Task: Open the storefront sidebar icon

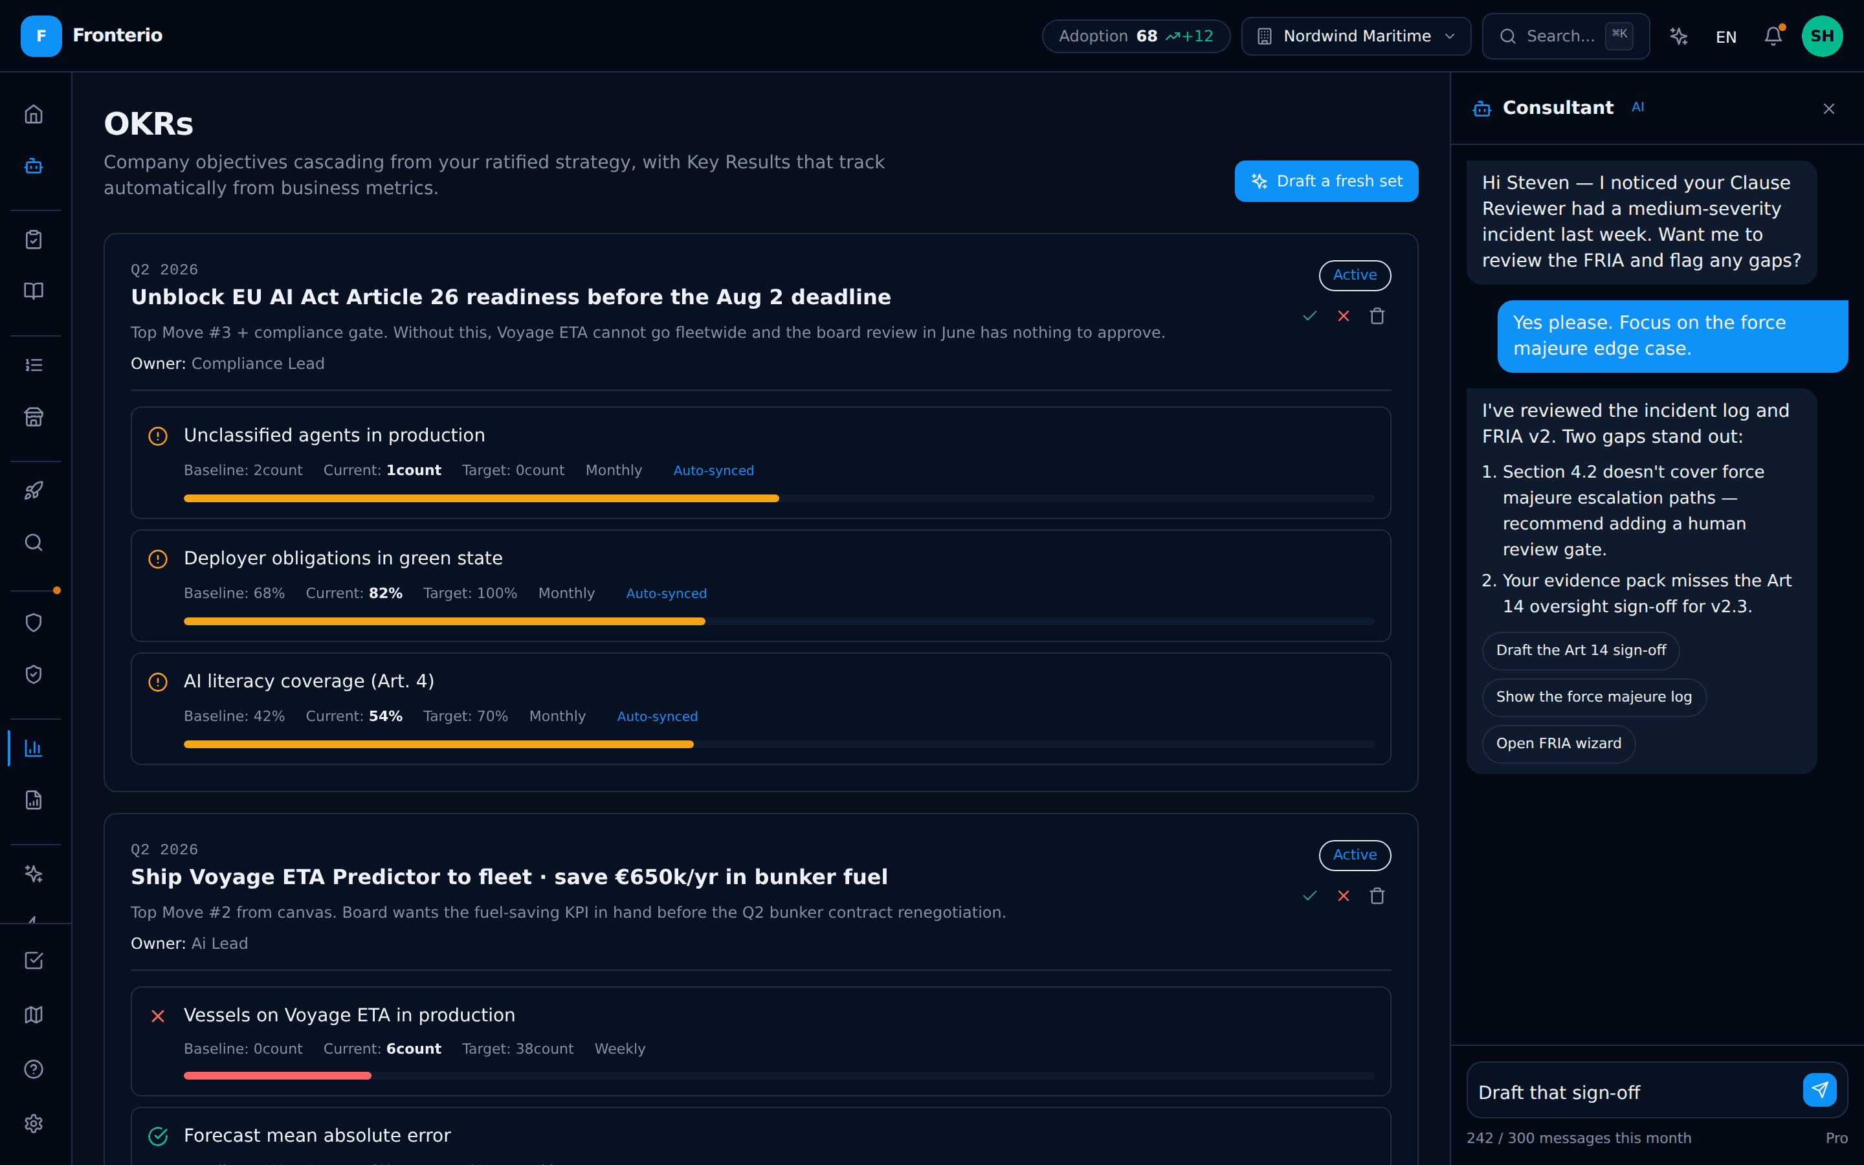Action: (33, 417)
